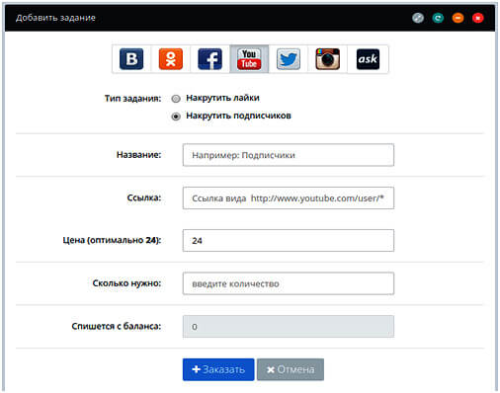This screenshot has height=393, width=500.
Task: Focus the 'Ссылка' YouTube URL field
Action: pyautogui.click(x=289, y=197)
